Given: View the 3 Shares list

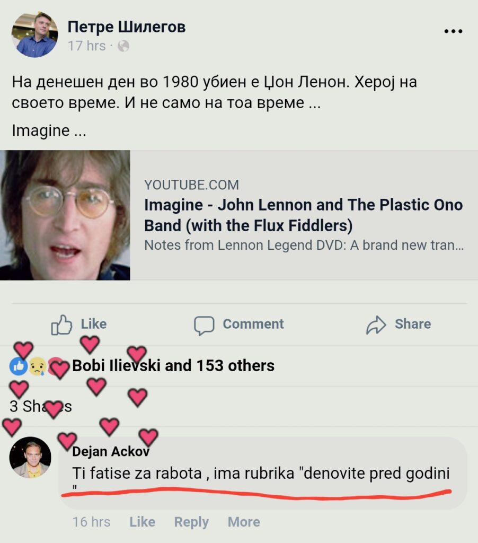Looking at the screenshot, I should (x=41, y=407).
